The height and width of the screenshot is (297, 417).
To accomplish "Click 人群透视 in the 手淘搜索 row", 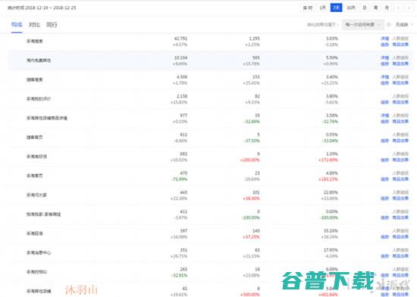I will [x=400, y=39].
